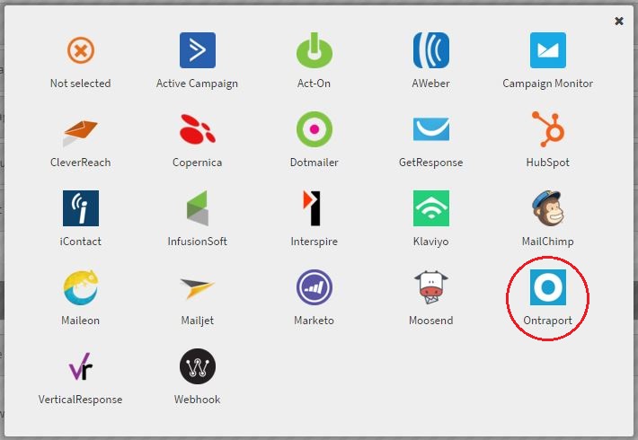Viewport: 638px width, 440px height.
Task: Select the InfusionSoft green logo
Action: [x=198, y=208]
